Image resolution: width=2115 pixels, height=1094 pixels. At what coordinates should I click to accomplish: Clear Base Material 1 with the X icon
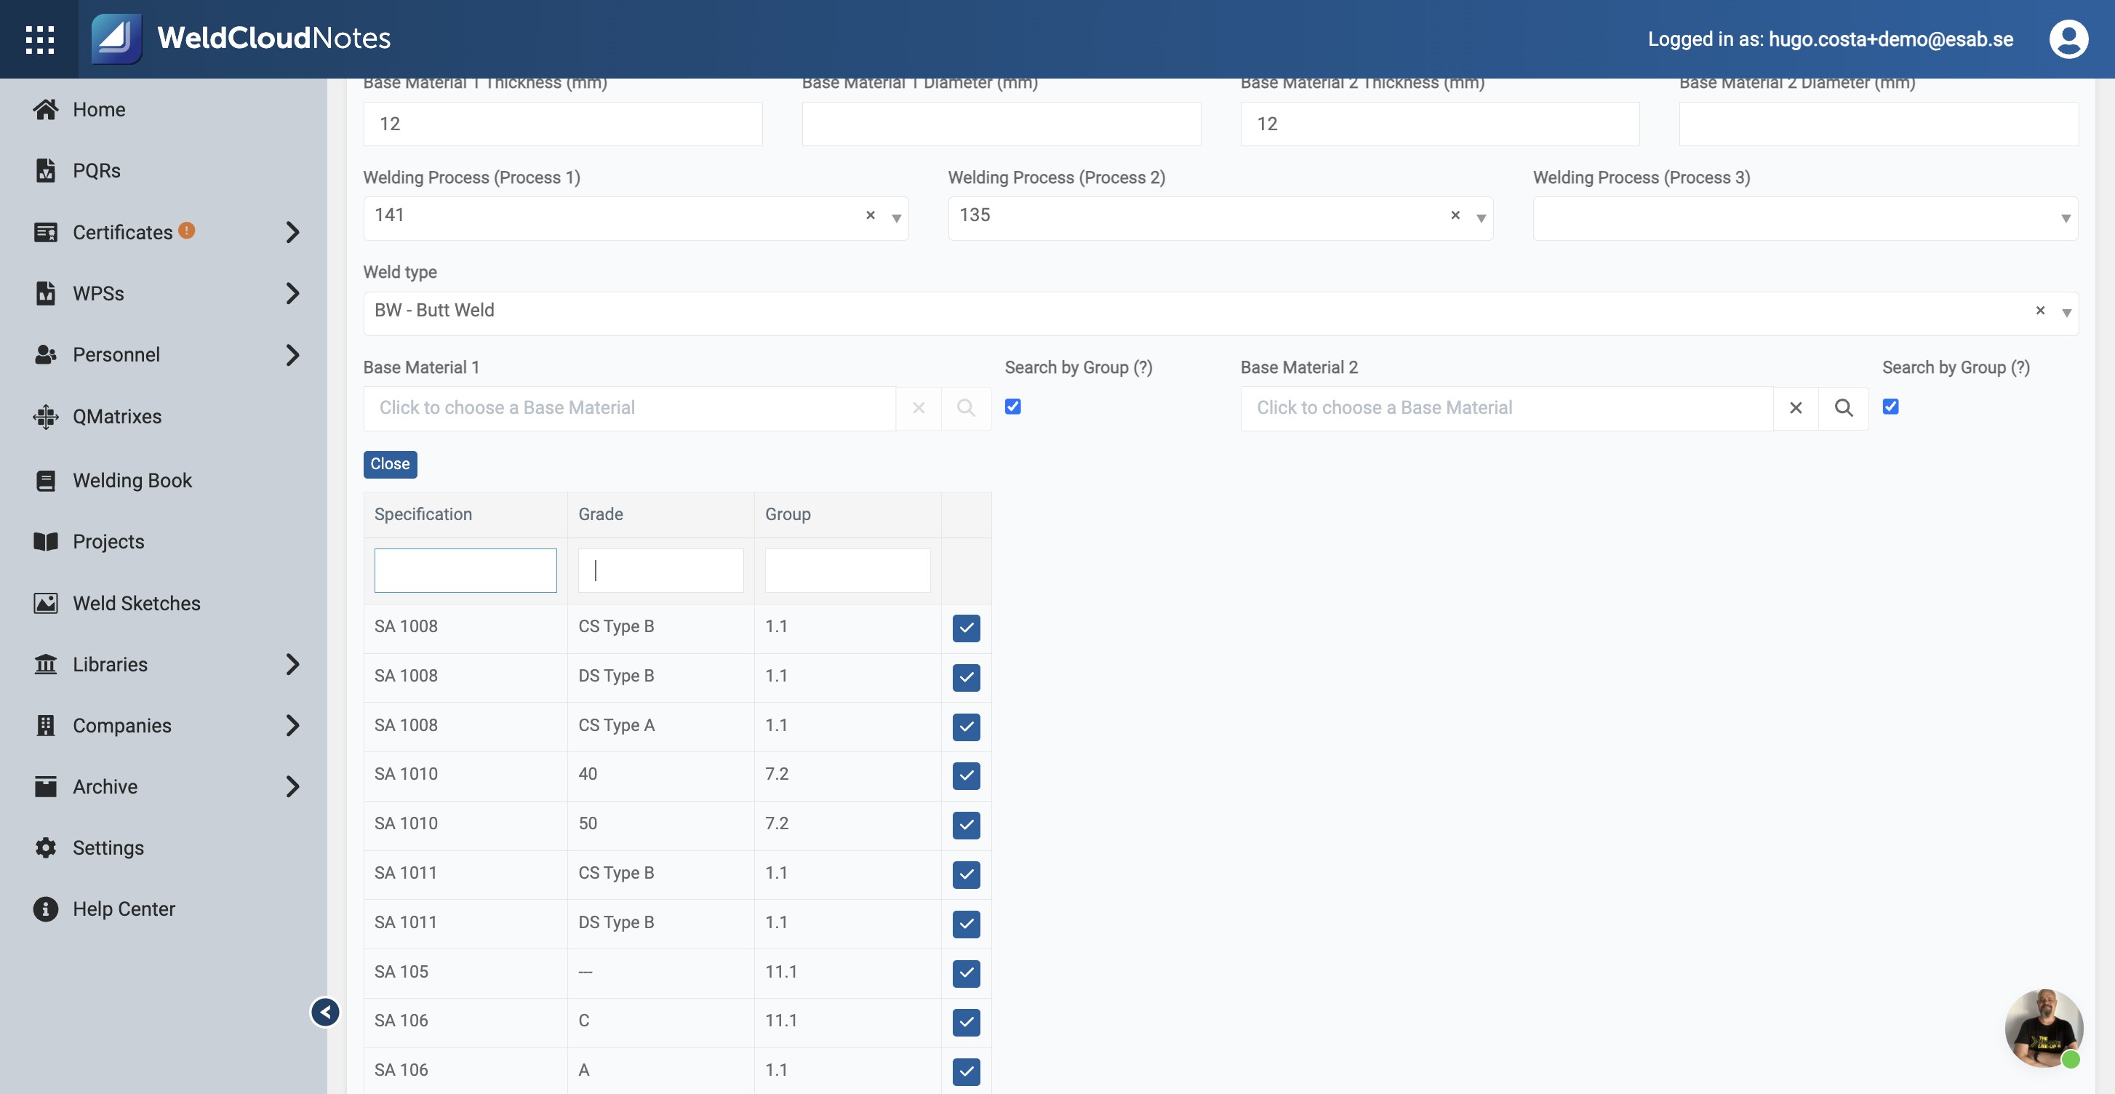pyautogui.click(x=919, y=408)
